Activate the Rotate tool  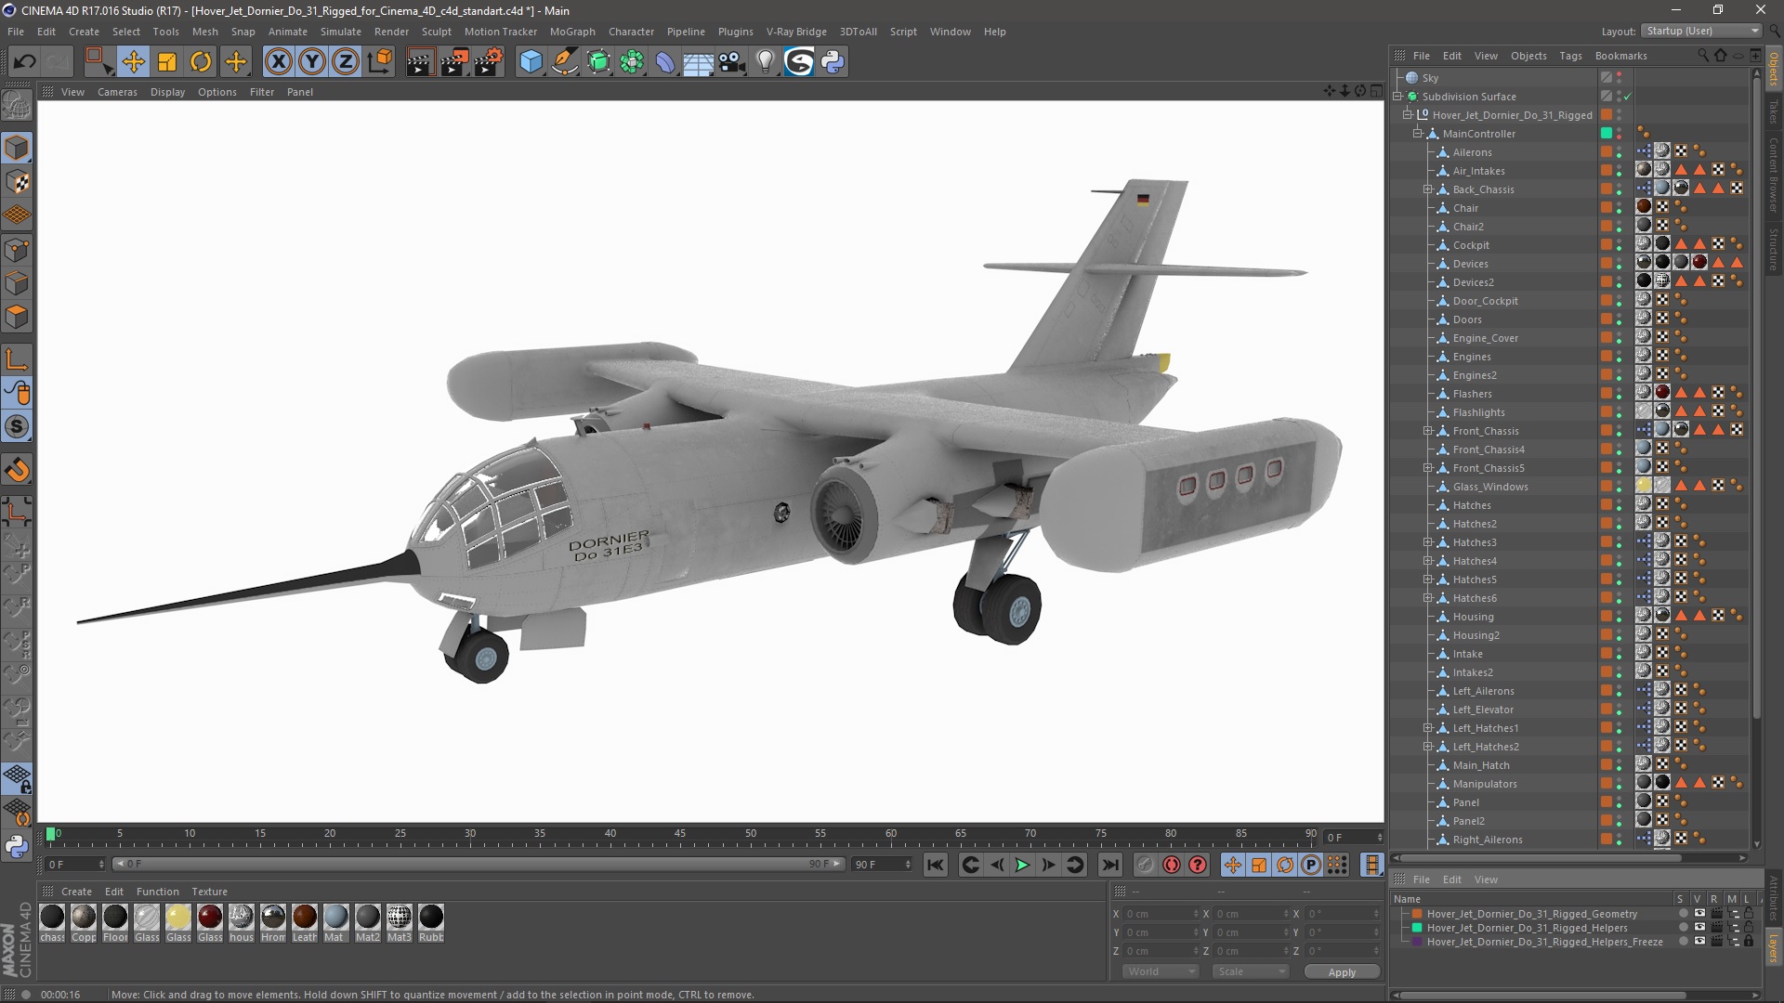201,62
